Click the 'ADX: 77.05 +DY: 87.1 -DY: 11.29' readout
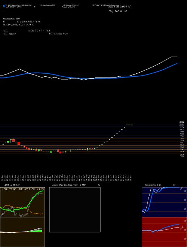This screenshot has width=187, height=247. click(23, 189)
